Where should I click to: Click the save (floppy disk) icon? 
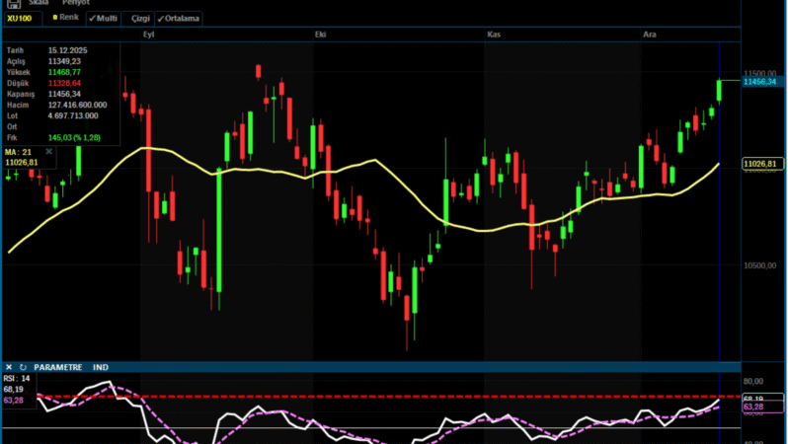tap(13, 4)
